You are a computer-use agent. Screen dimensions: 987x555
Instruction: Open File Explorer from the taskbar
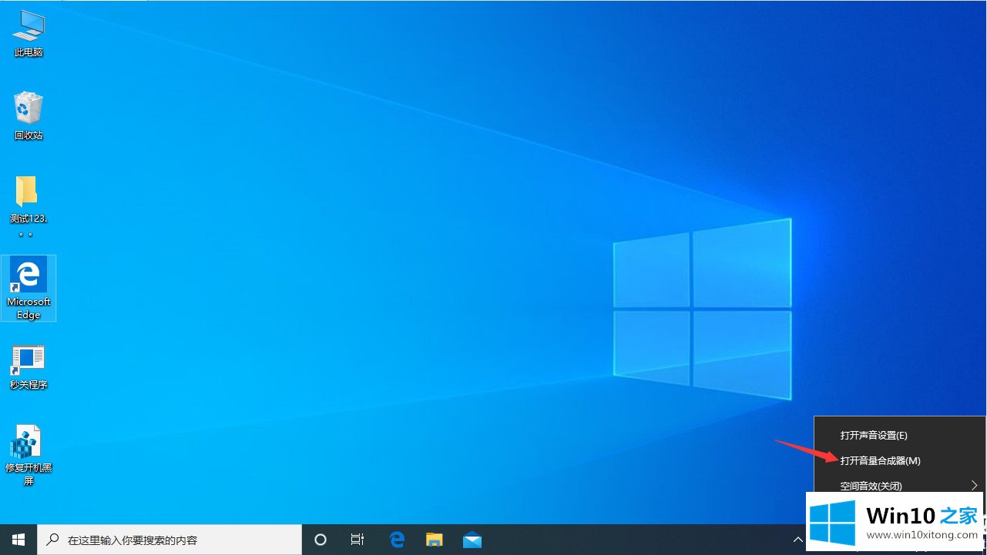click(435, 540)
